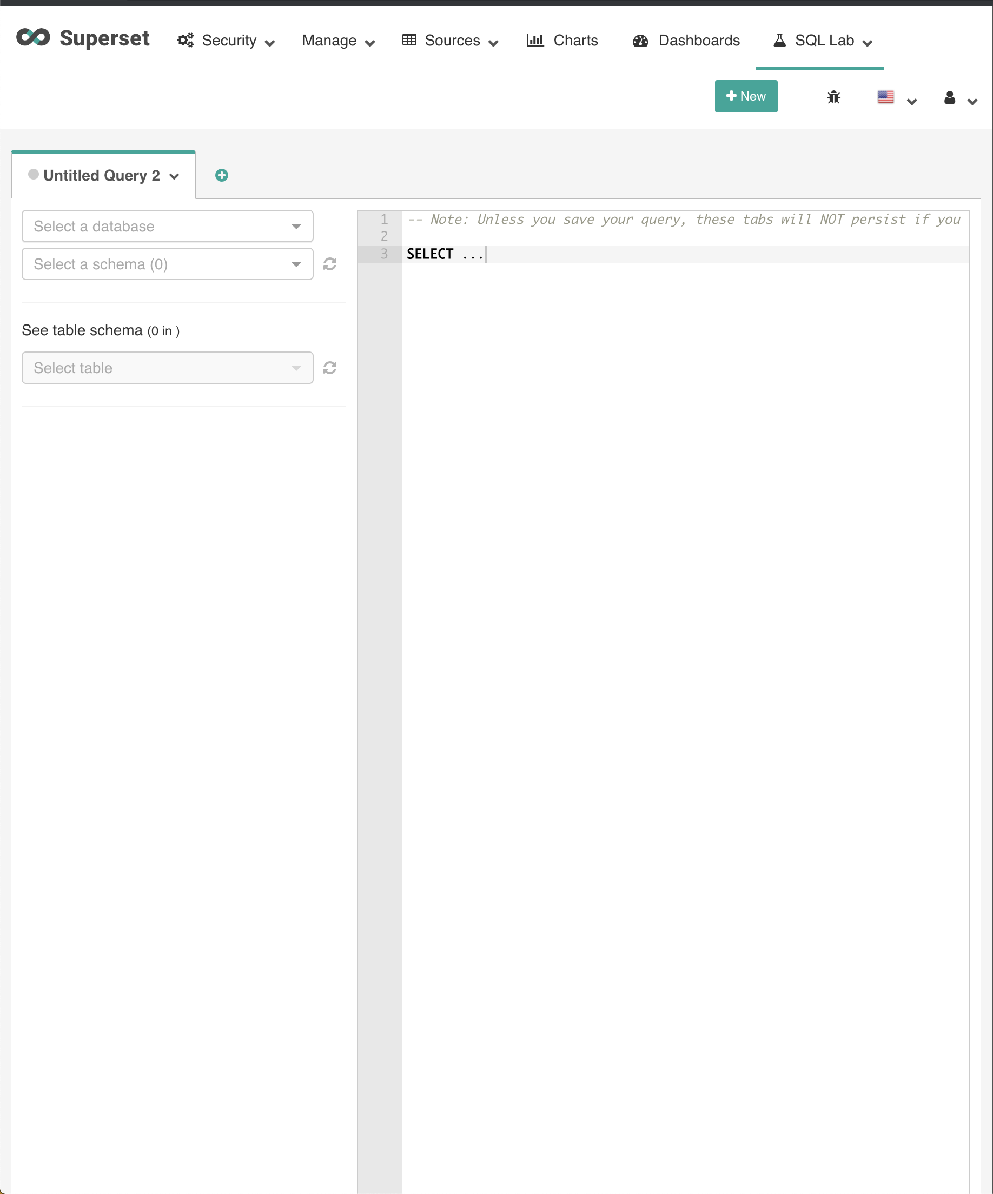Click the Superset infinity logo icon

click(33, 37)
